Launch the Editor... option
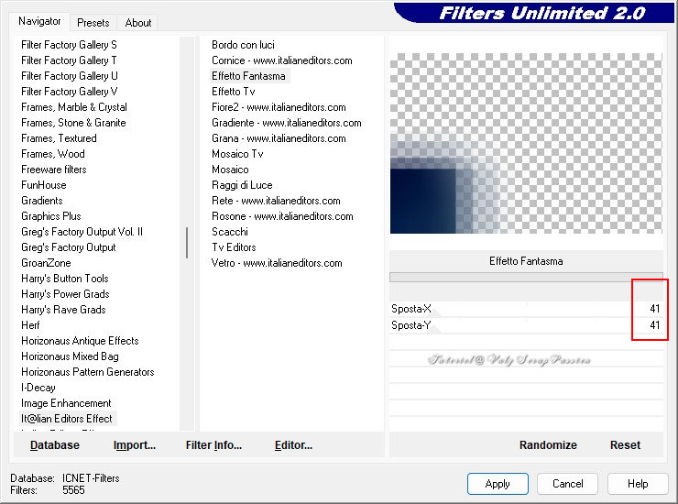Image resolution: width=678 pixels, height=504 pixels. 293,445
